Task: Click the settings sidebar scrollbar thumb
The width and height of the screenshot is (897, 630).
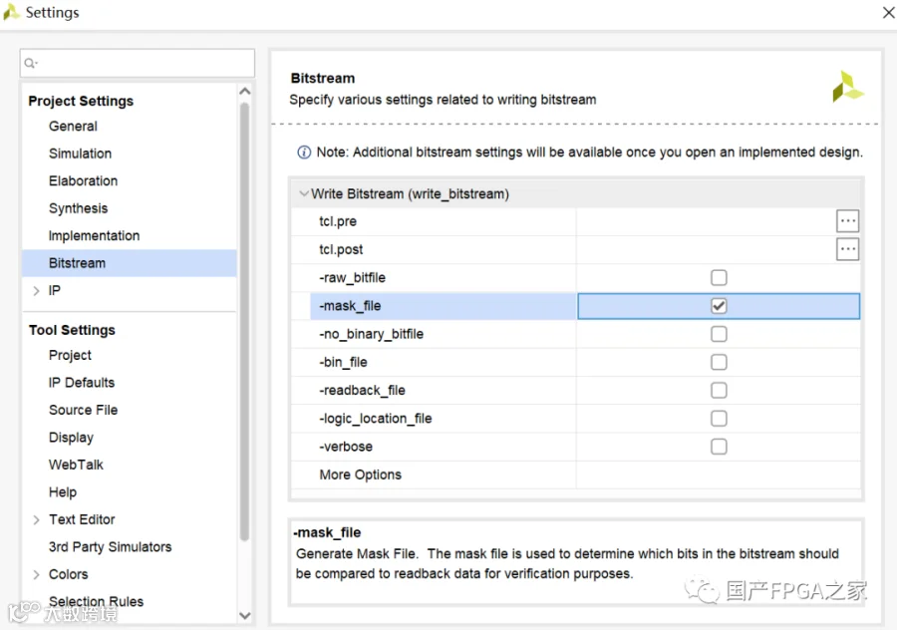Action: click(245, 320)
